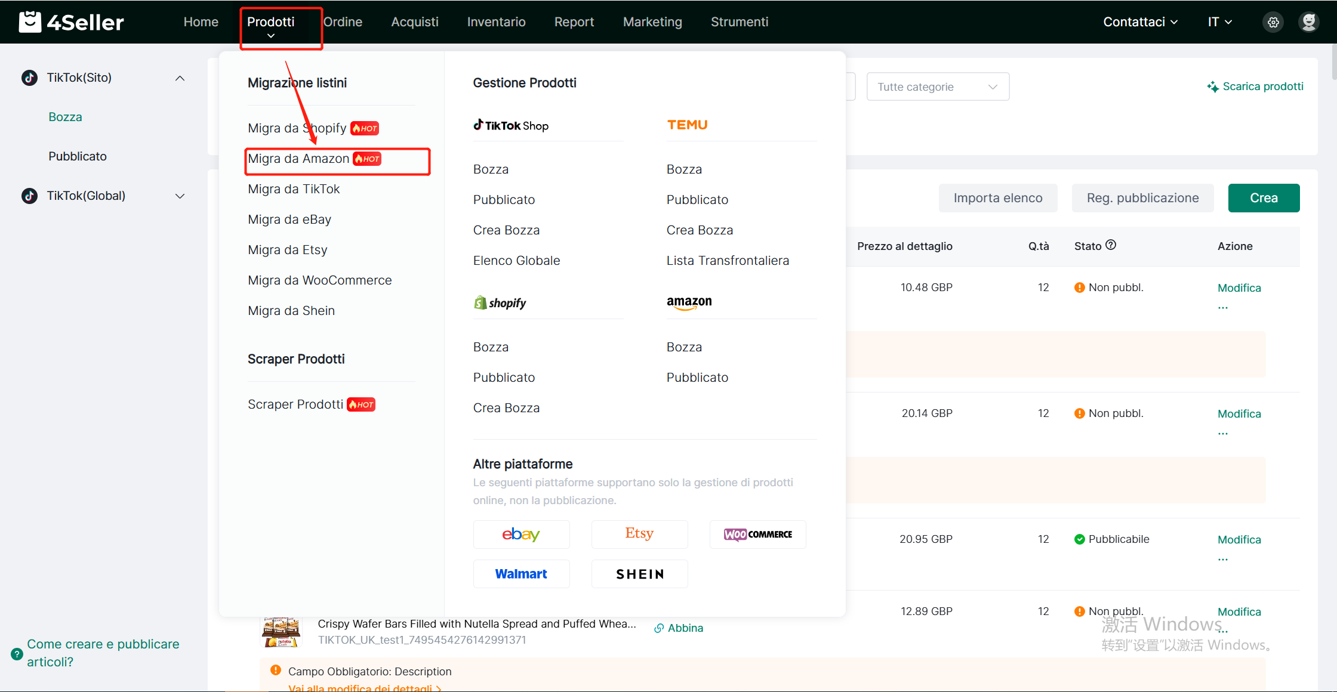Open more actions dots for 20.14 GBP row
Screen dimensions: 1337x692
click(x=1223, y=434)
